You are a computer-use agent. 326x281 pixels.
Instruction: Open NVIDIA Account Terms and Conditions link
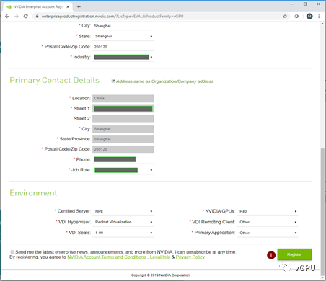(x=107, y=257)
